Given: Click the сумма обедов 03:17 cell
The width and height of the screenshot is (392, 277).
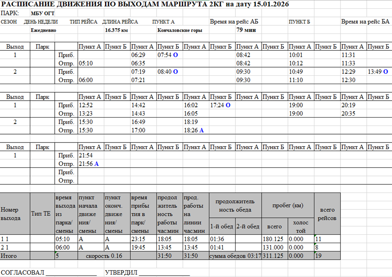Looking at the screenshot, I should pos(235,256).
